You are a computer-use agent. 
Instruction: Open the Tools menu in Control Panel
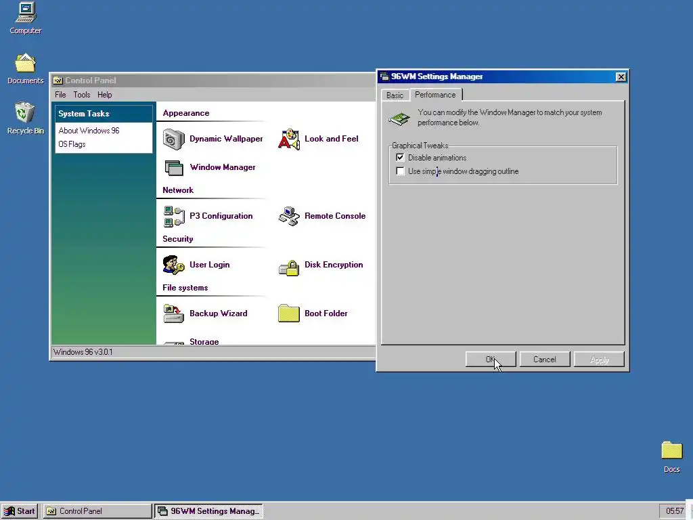click(x=82, y=95)
